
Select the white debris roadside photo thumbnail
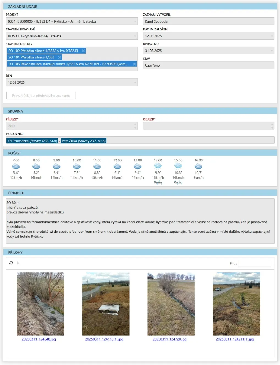tap(106, 304)
